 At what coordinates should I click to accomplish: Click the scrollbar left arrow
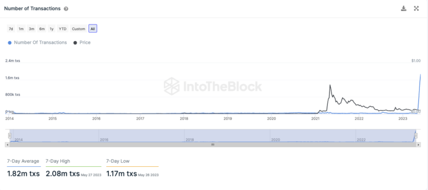point(8,145)
